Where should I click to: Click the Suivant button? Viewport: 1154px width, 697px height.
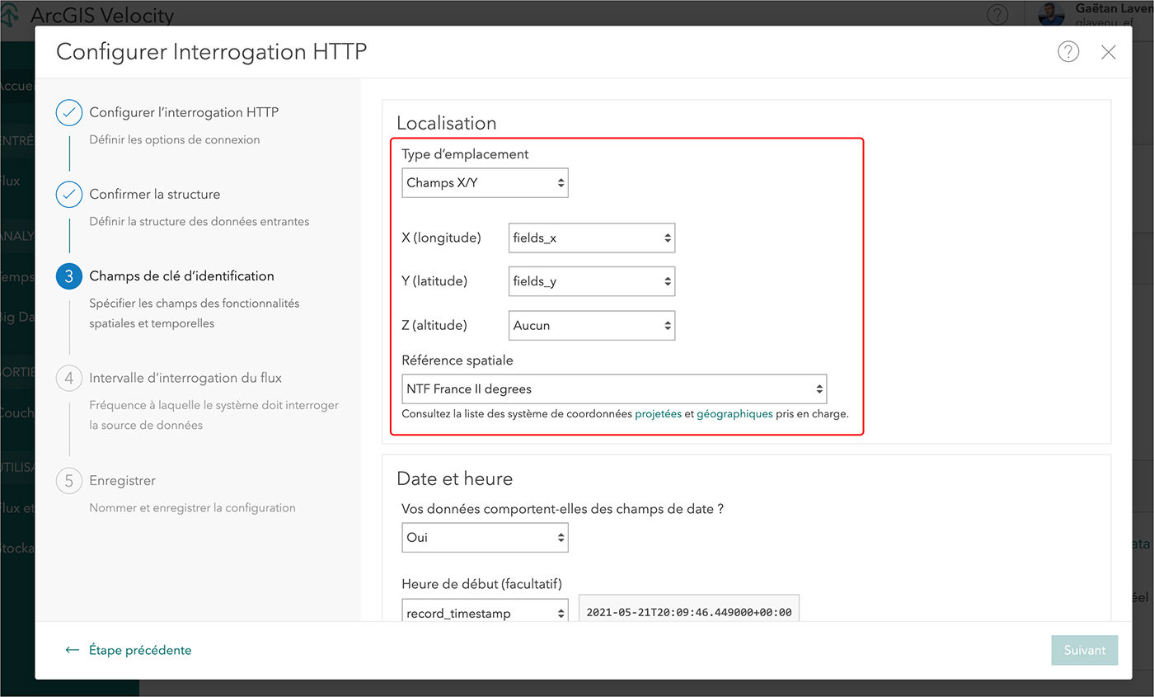(x=1084, y=650)
